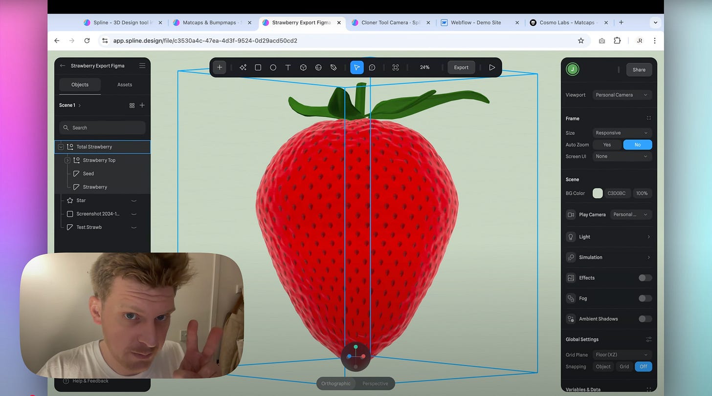712x396 pixels.
Task: Open the Frame Size Responsive dropdown
Action: (x=622, y=133)
